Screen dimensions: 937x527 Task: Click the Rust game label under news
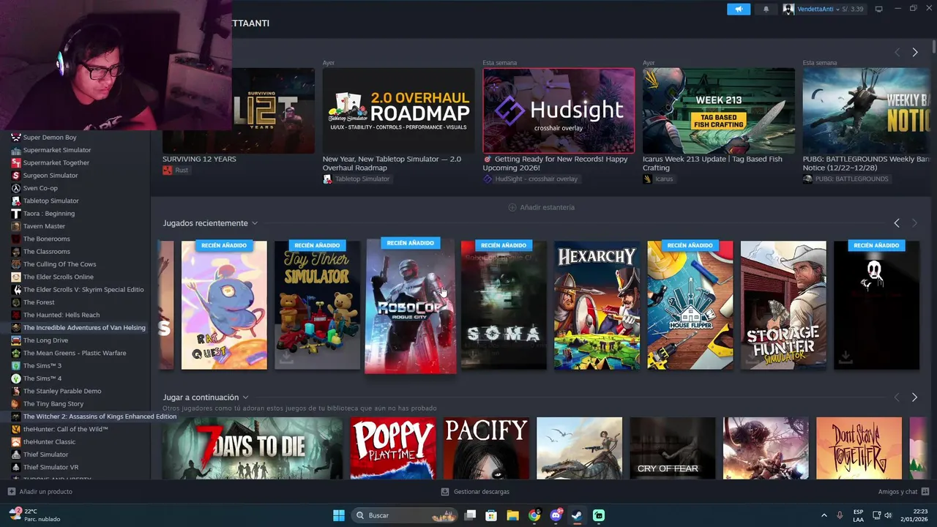pyautogui.click(x=176, y=170)
